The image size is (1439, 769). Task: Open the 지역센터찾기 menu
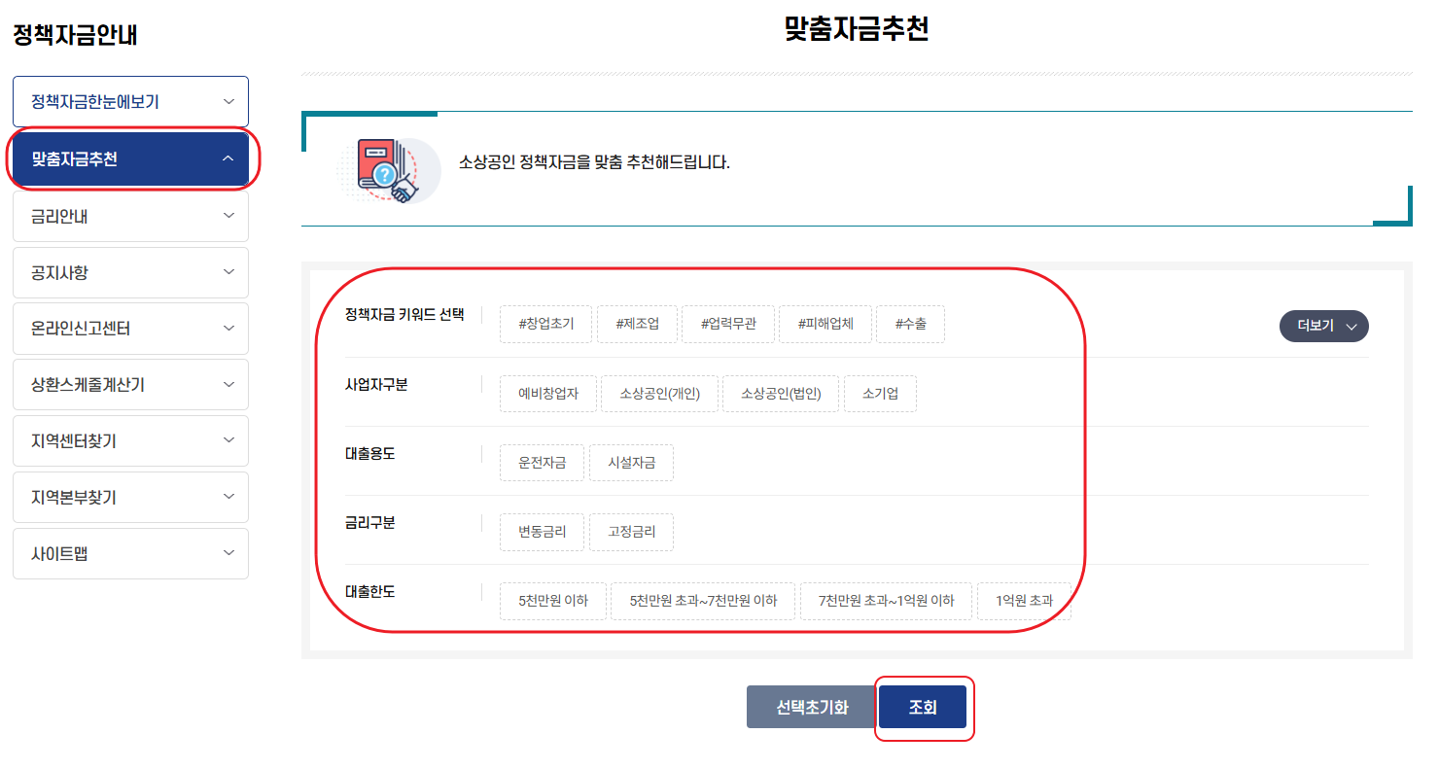[130, 440]
